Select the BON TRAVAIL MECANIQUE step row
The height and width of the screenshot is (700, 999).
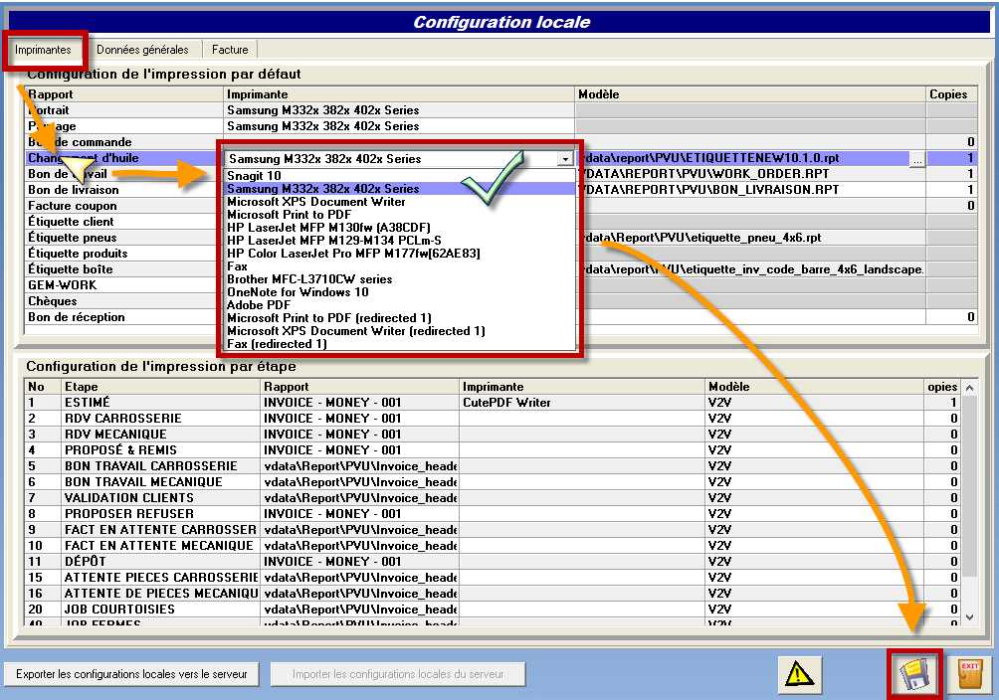(493, 482)
